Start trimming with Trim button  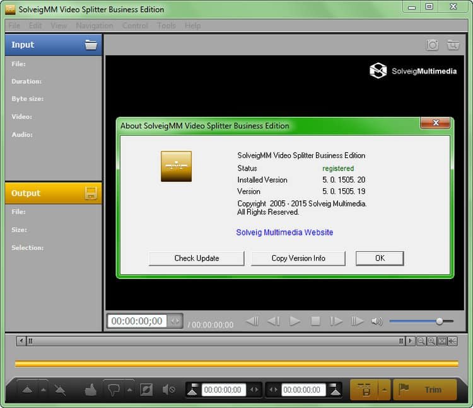tap(425, 390)
